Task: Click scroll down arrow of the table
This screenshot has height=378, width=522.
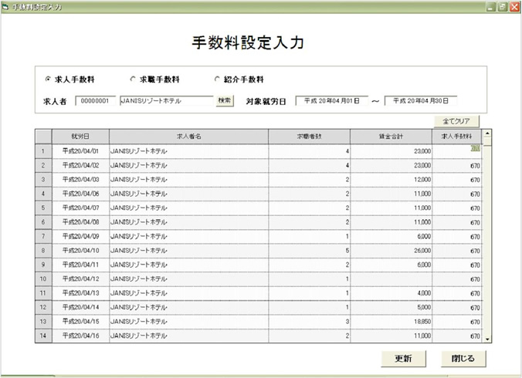Action: [x=486, y=338]
